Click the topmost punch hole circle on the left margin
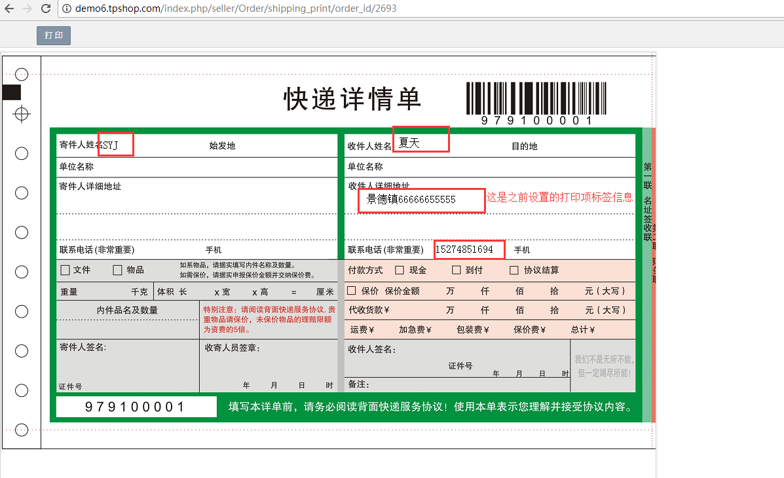Screen dimensions: 784x478 pos(22,75)
